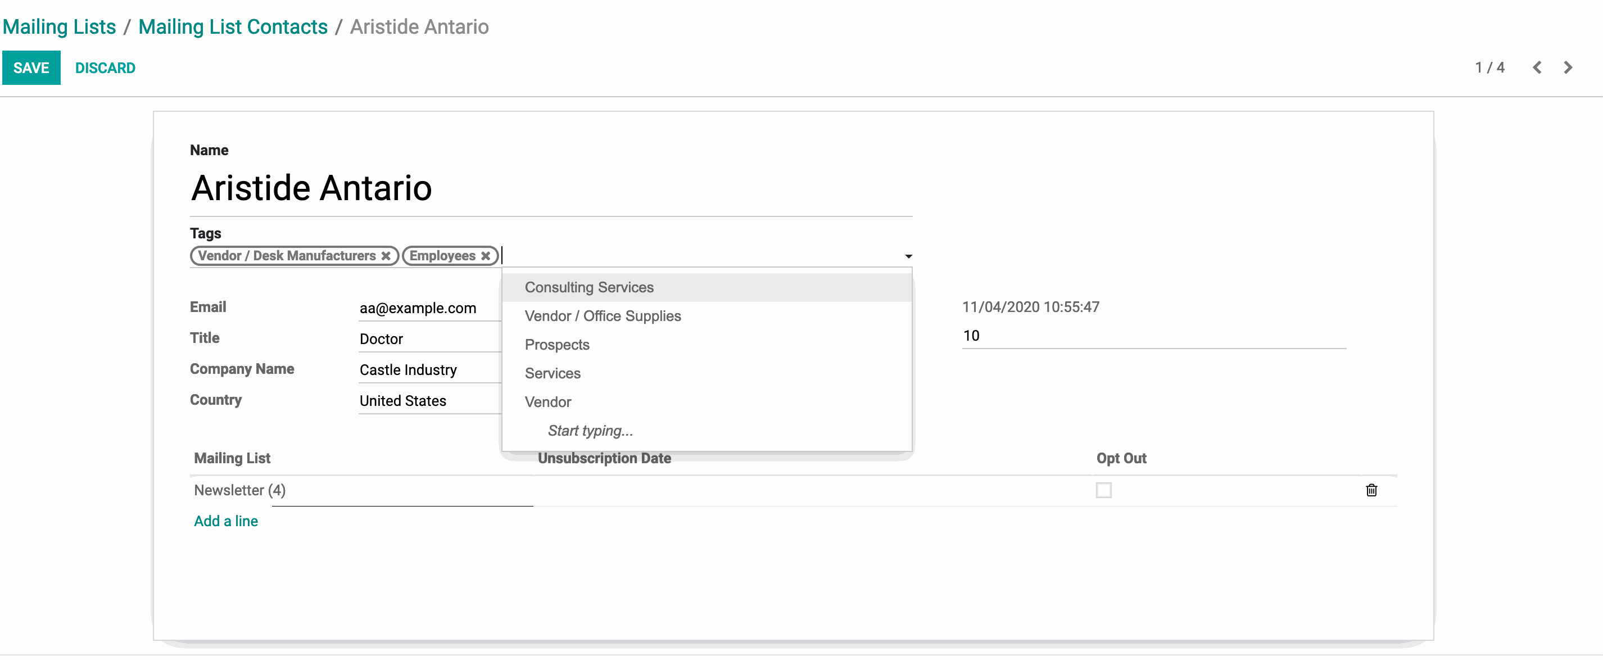Pick the Prospects tag option
Viewport: 1603px width, 660px height.
click(557, 345)
